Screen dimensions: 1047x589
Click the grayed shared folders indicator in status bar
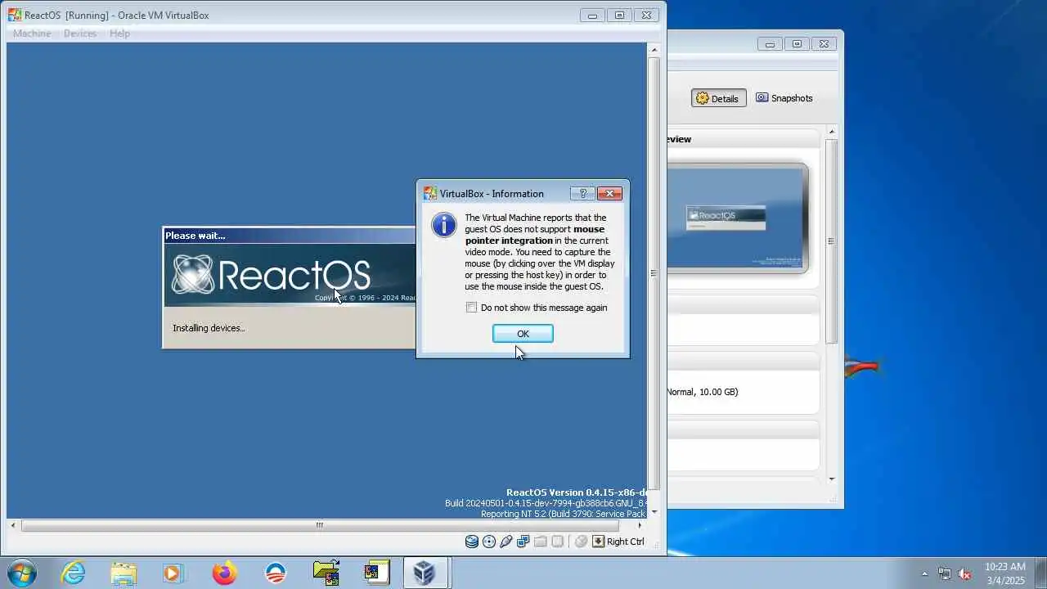pyautogui.click(x=541, y=542)
